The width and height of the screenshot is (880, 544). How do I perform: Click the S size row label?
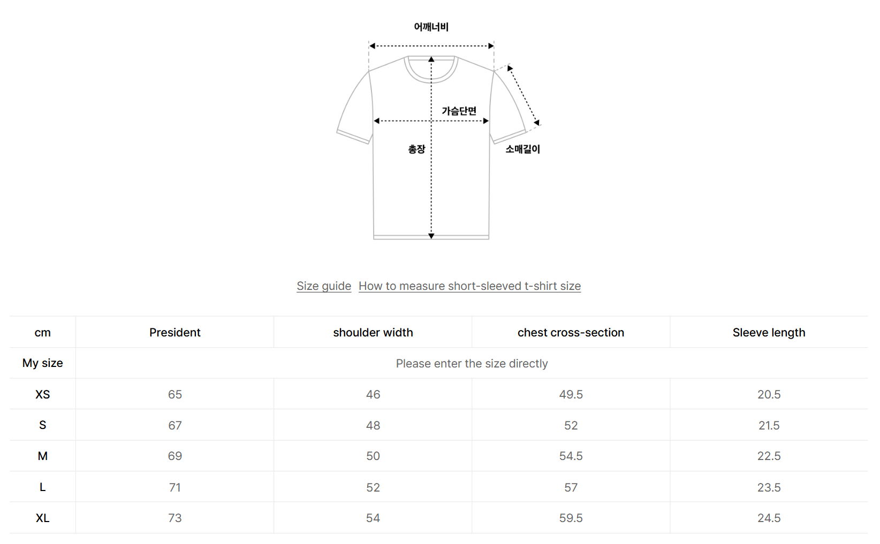(43, 425)
